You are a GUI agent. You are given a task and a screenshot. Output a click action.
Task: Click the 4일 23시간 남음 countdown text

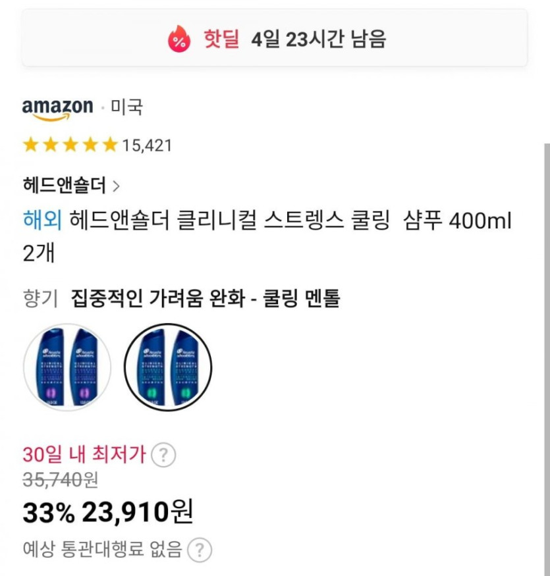point(318,39)
